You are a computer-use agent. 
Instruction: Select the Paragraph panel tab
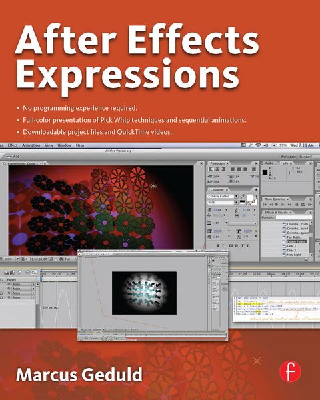pos(217,163)
